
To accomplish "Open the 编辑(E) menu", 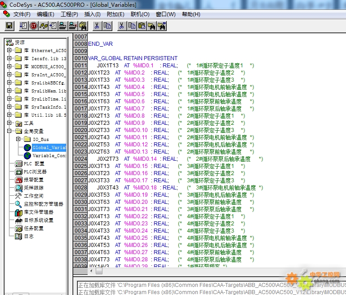I will click(x=45, y=14).
